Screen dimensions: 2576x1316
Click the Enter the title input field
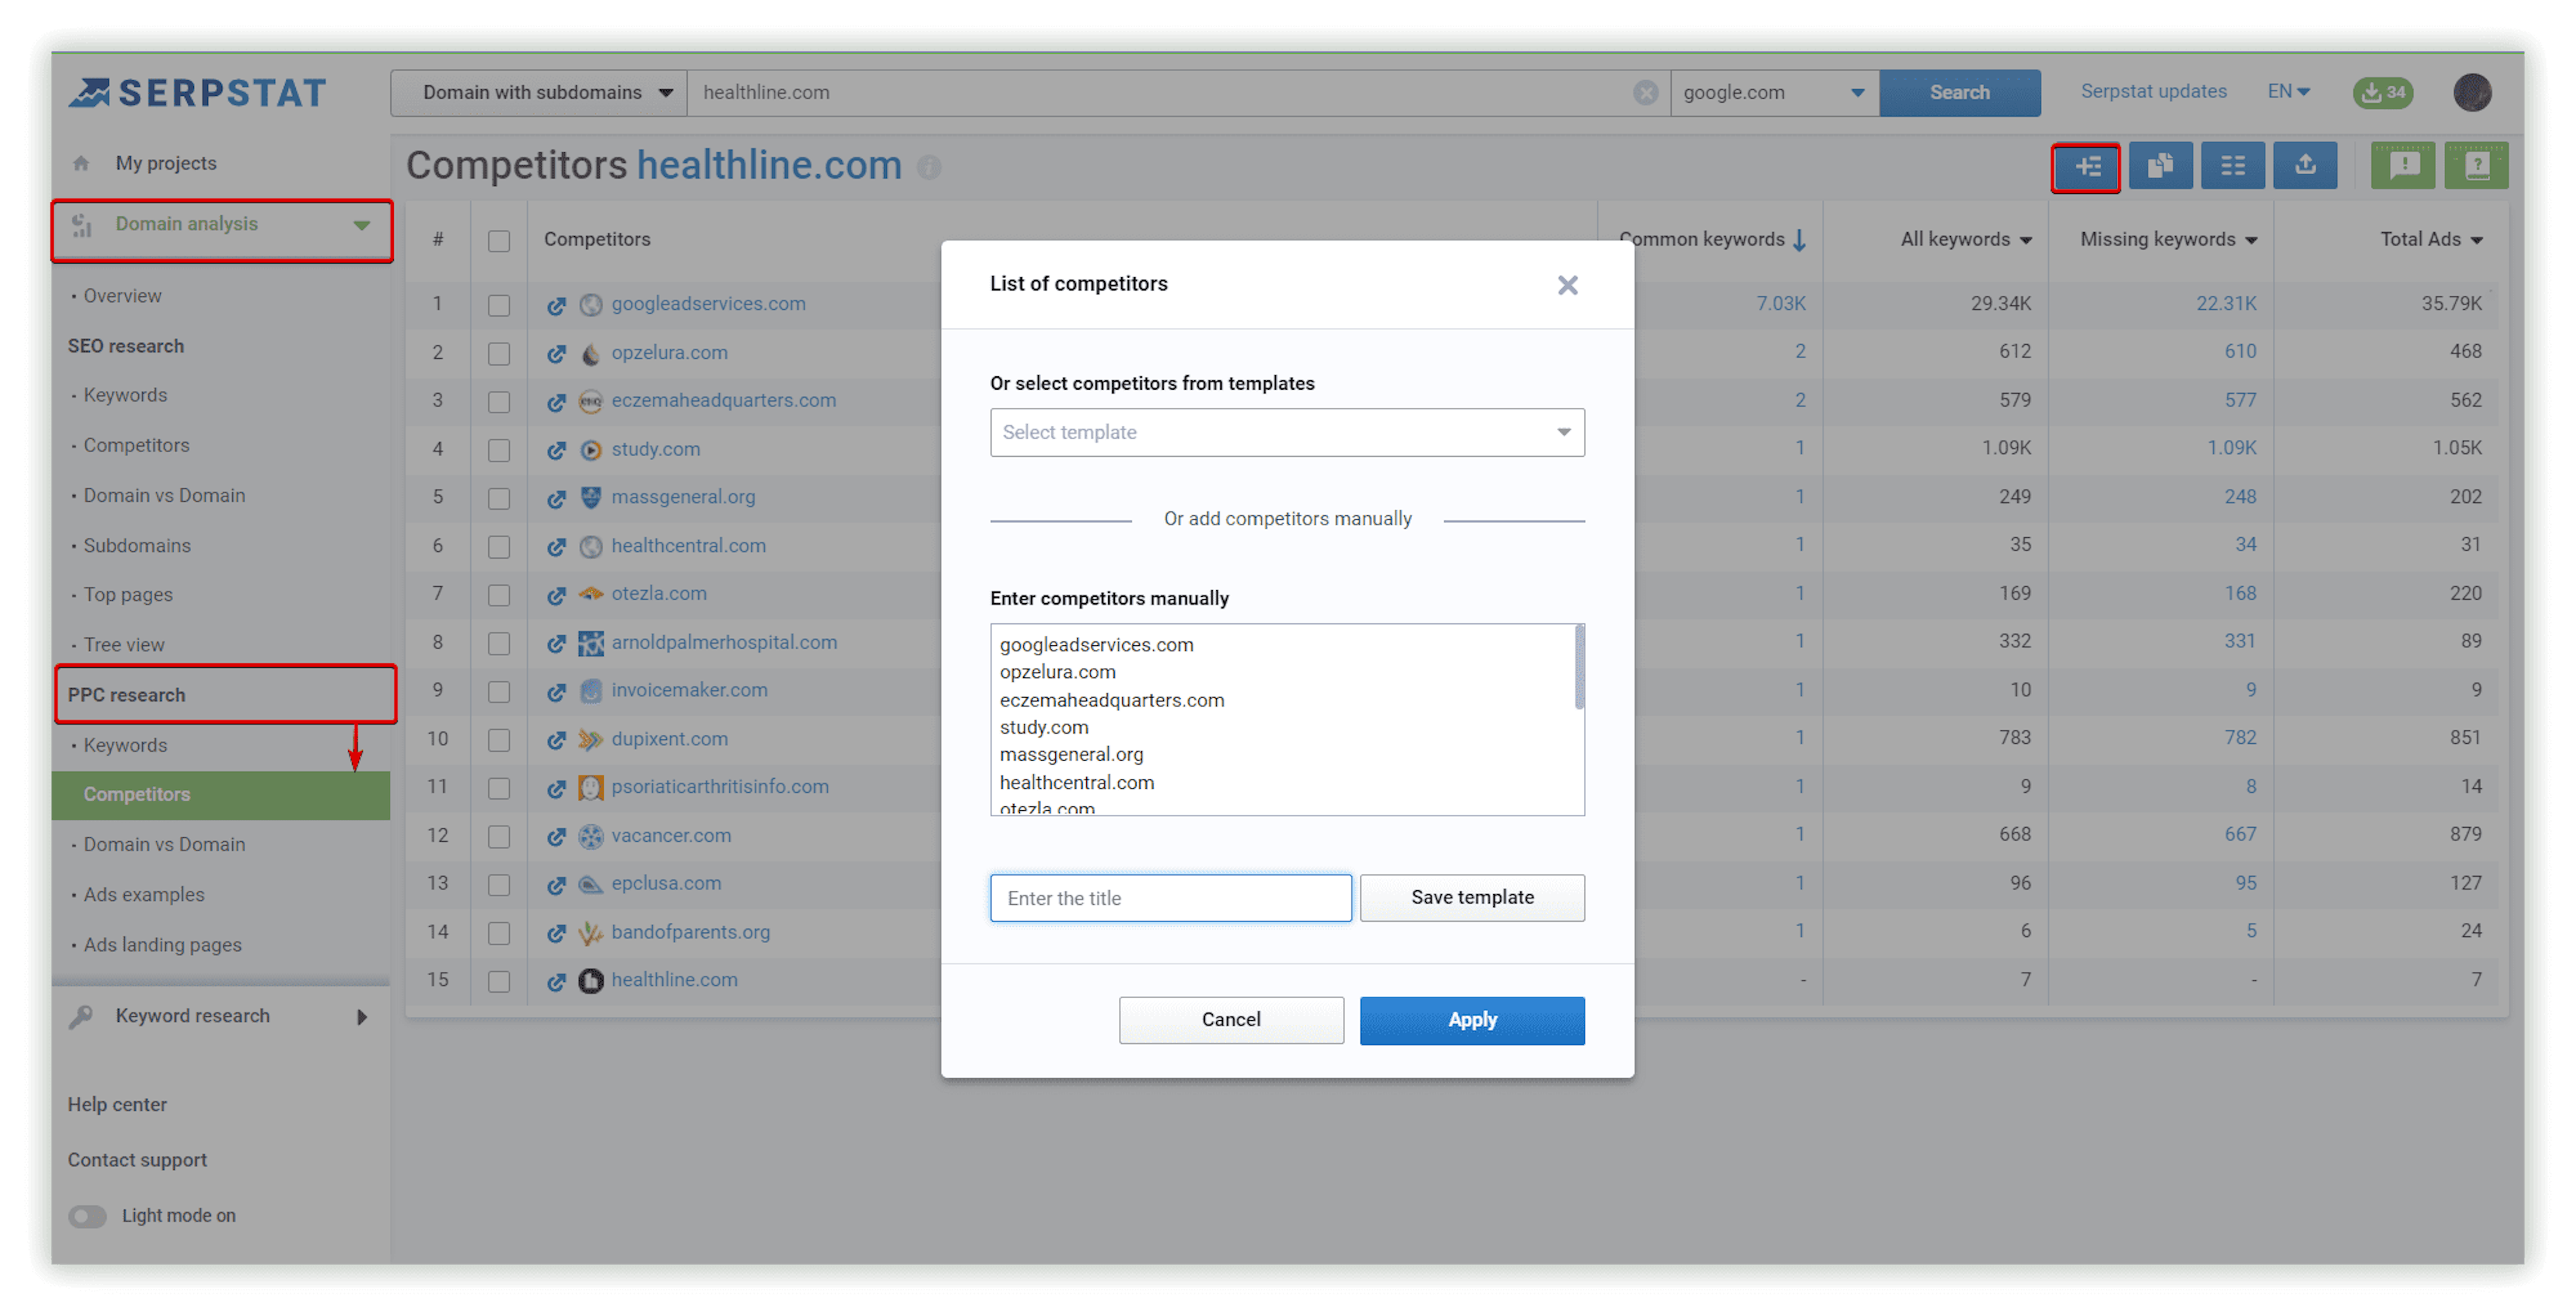[x=1170, y=896]
